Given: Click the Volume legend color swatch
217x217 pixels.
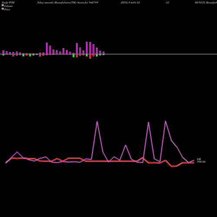Looking at the screenshot, I should click(3, 5).
